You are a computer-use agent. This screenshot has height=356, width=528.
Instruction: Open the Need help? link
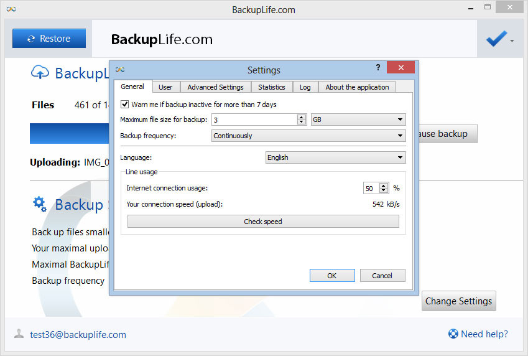pyautogui.click(x=484, y=334)
